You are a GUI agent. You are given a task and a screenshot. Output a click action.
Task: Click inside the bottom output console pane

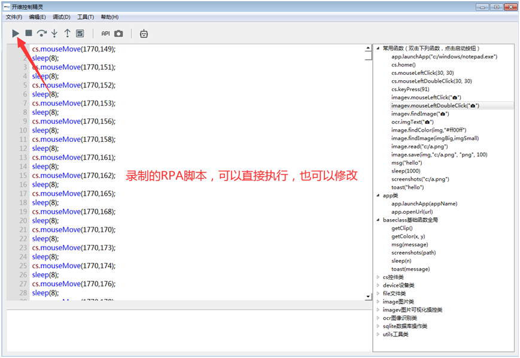point(189,330)
